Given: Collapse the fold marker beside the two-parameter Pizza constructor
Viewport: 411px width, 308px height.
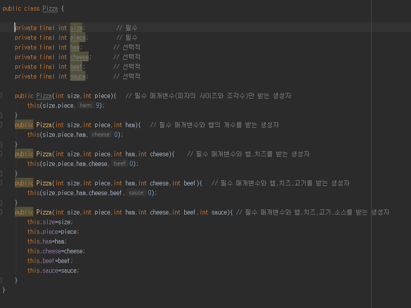Looking at the screenshot, I should (x=1, y=96).
